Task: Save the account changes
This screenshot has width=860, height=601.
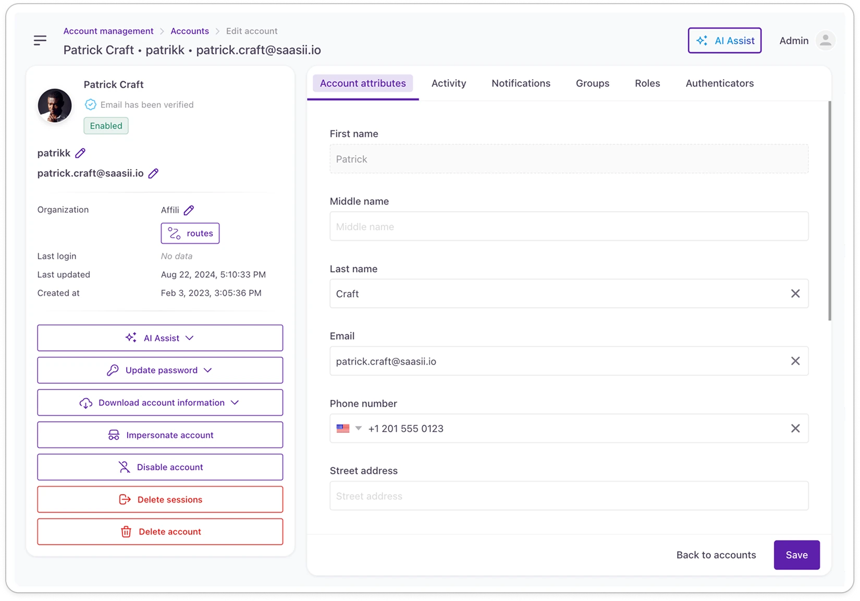Action: coord(796,555)
